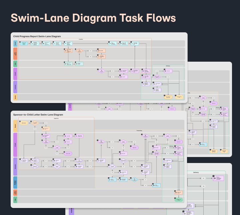Click the 'Creation' group label in Child Progress diagram

click(x=81, y=39)
